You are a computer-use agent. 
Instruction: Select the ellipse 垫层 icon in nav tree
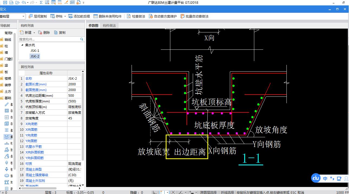pos(7,176)
